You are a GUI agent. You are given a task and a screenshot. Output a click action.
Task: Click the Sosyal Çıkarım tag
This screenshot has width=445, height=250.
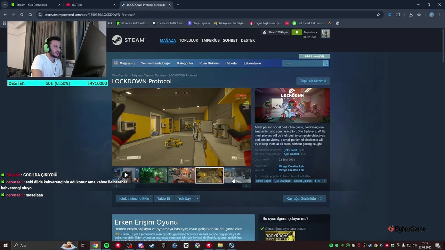[302, 181]
